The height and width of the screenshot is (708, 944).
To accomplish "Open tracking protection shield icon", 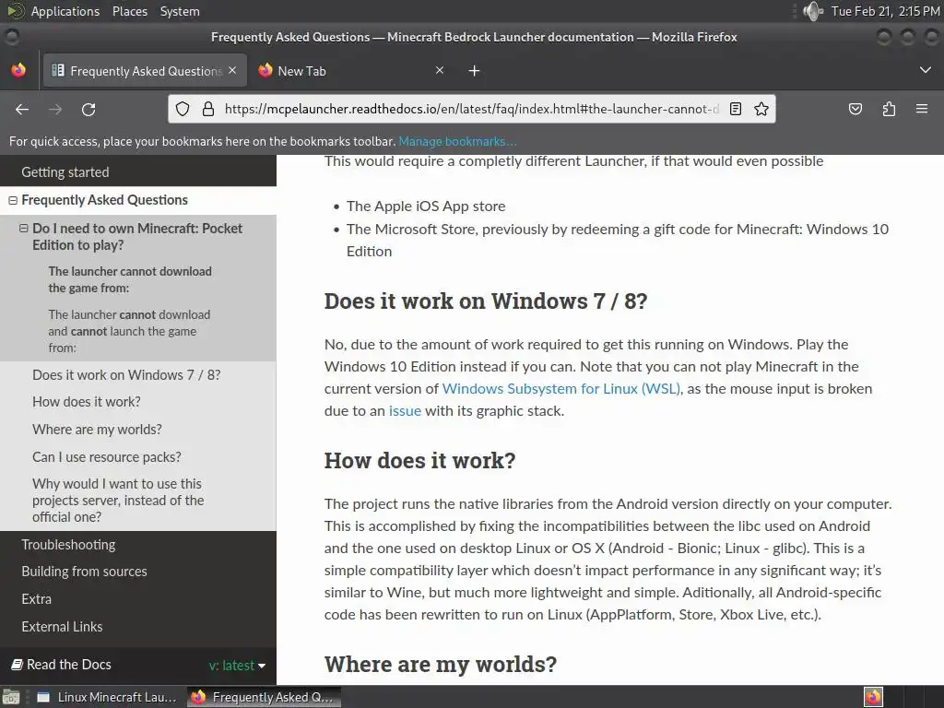I will tap(183, 109).
